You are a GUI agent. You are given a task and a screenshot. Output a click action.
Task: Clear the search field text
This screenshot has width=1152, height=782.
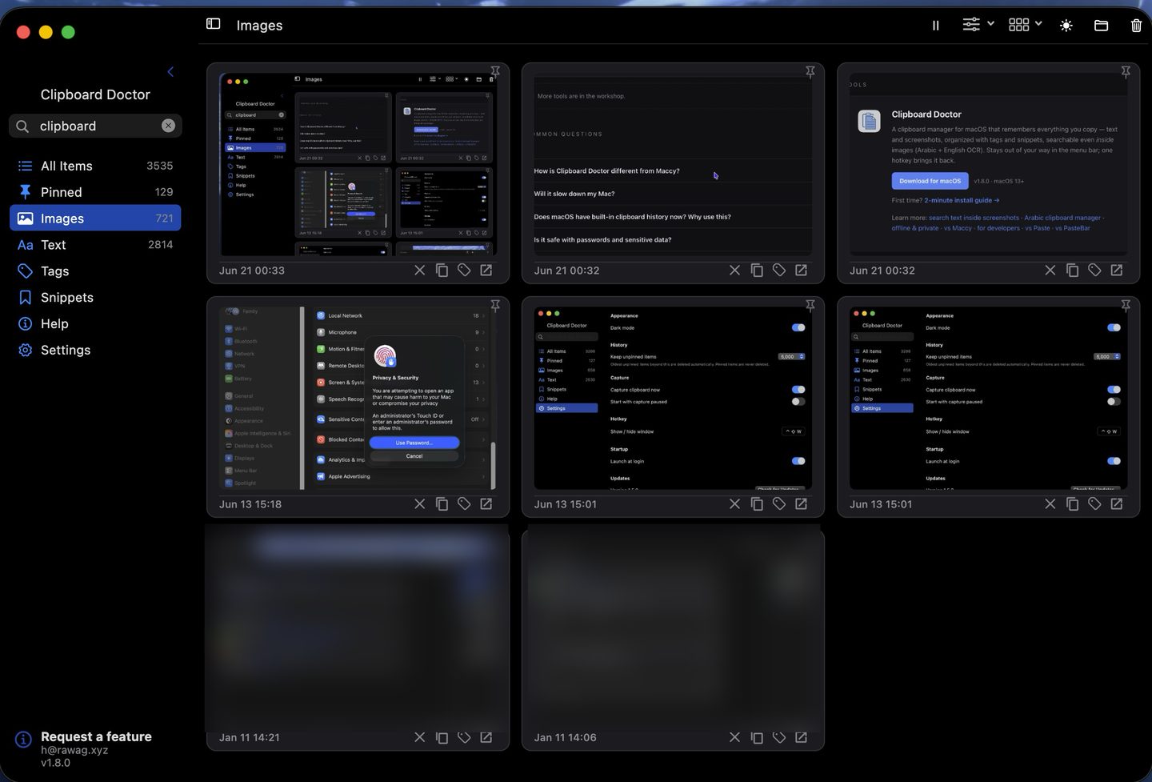pos(168,126)
